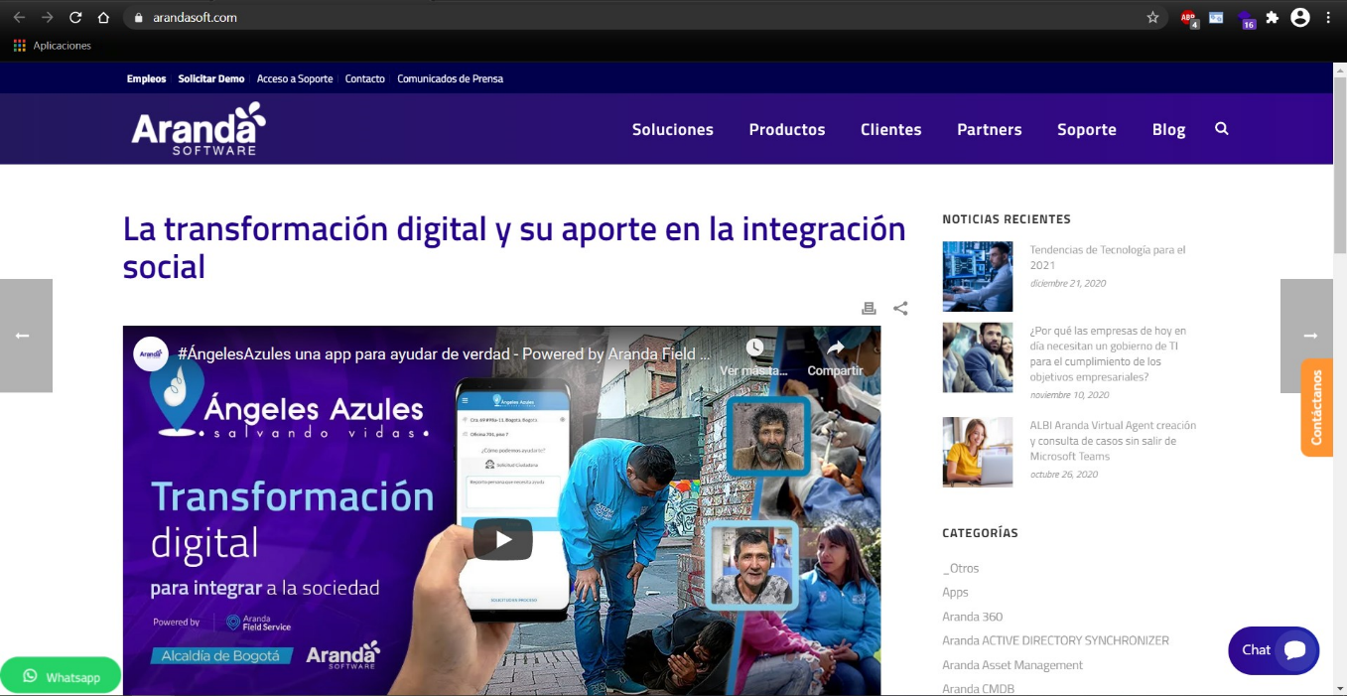The image size is (1347, 696).
Task: Share the article with the share icon
Action: [x=900, y=309]
